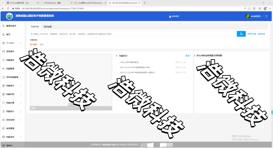Image resolution: width=273 pixels, height=148 pixels.
Task: Switch to the 项目检索 tab
Action: [47, 27]
